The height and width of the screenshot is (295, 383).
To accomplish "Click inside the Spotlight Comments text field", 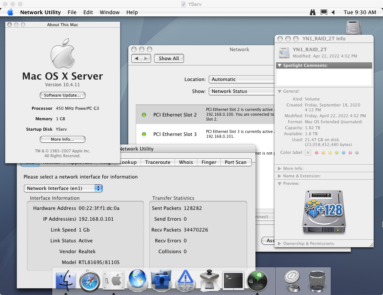I will [324, 77].
